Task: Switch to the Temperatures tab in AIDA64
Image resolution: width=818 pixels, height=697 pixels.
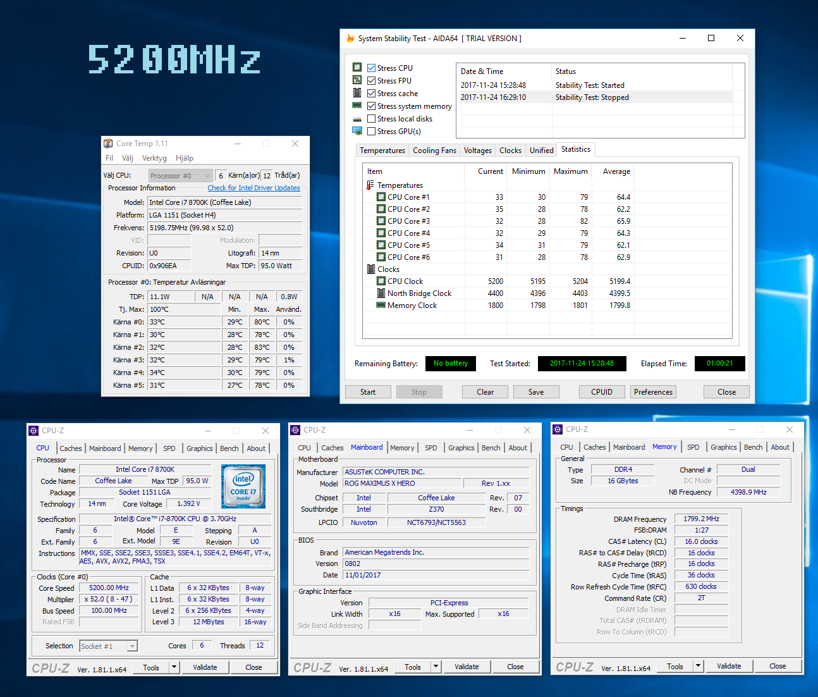Action: click(382, 151)
